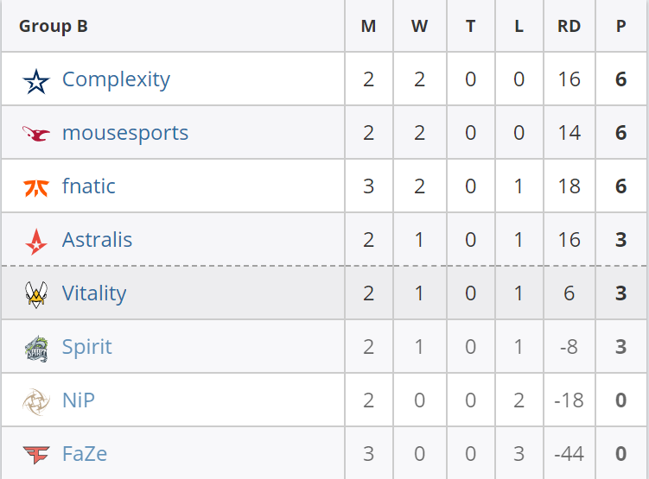Select the Vitality team name link
The image size is (649, 479).
pyautogui.click(x=94, y=293)
